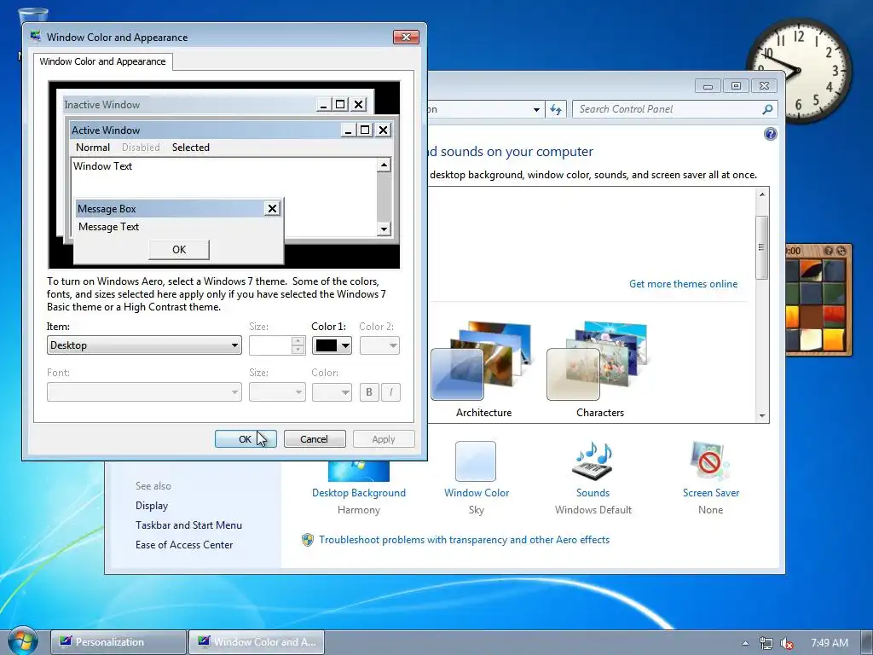Click the shield icon beside Troubleshoot link
The height and width of the screenshot is (655, 873).
307,540
